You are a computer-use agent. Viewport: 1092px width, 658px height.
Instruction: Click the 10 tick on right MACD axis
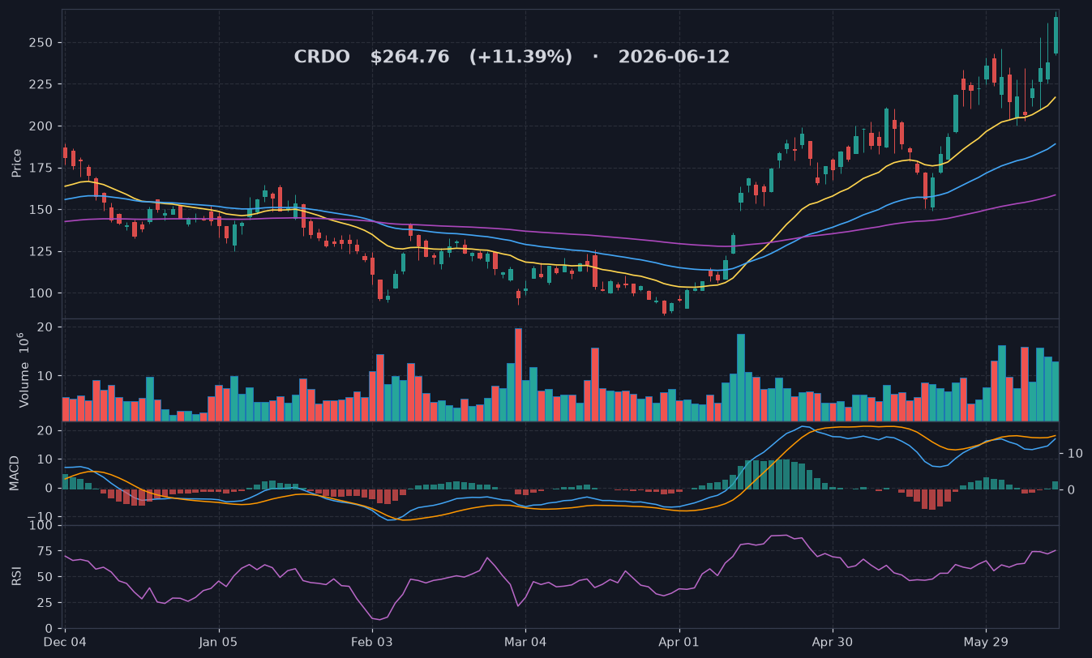click(1073, 453)
